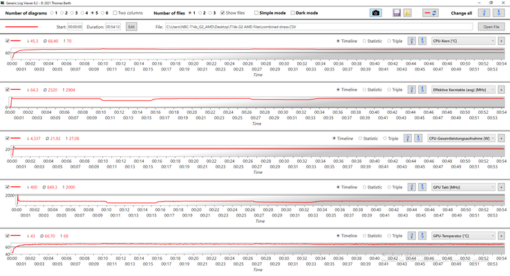The width and height of the screenshot is (510, 276).
Task: Click plus button beside GPU-Temperatur dropdown
Action: pos(501,236)
